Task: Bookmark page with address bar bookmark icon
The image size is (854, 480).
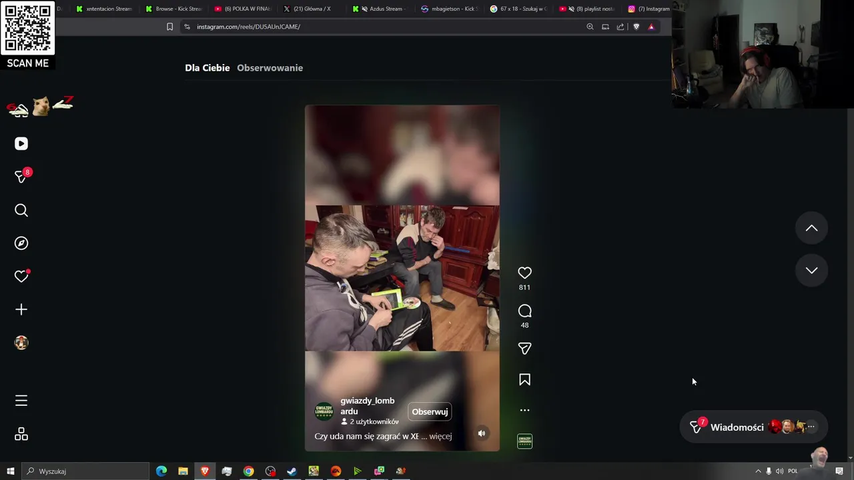Action: pyautogui.click(x=169, y=27)
